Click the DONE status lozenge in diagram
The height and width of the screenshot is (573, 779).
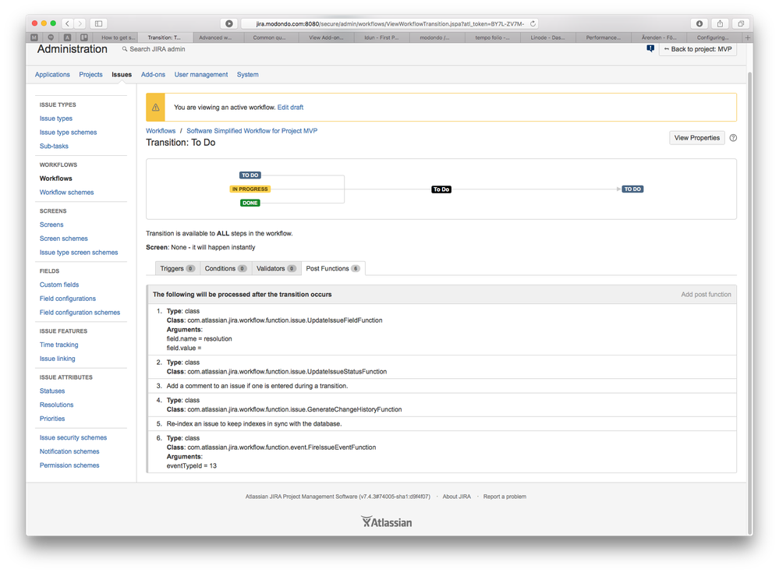pos(250,203)
